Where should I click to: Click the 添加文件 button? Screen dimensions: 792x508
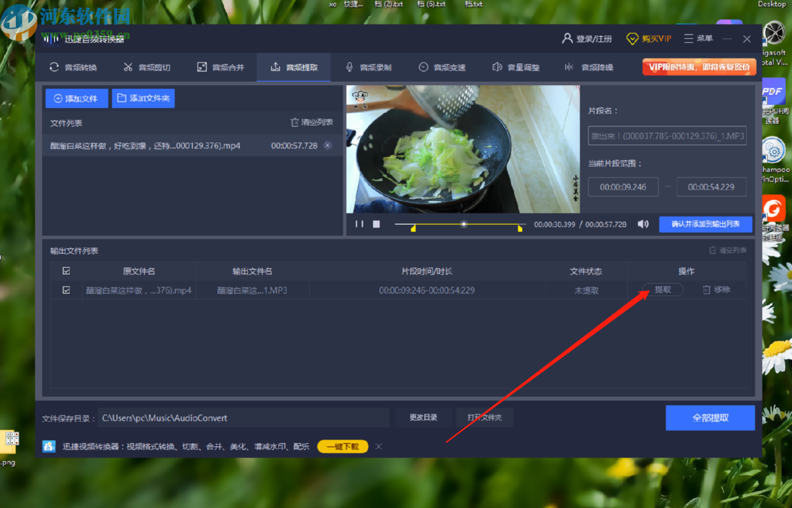click(77, 98)
